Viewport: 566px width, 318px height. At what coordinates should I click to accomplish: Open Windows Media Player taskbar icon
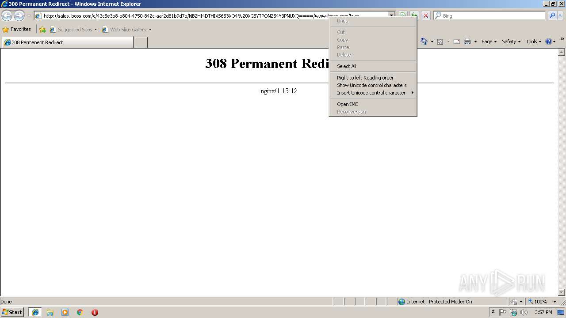pyautogui.click(x=65, y=312)
